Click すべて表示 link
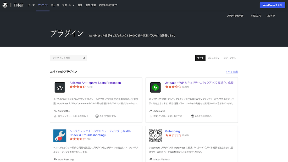 (232, 72)
